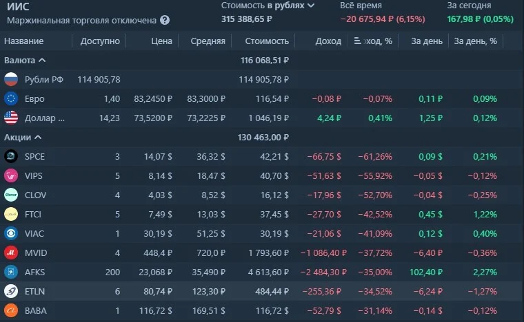Sort by the Доход column header
The height and width of the screenshot is (322, 524).
point(328,41)
